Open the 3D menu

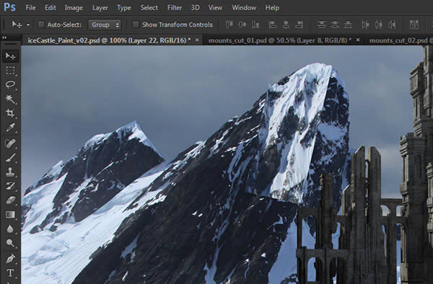point(196,8)
